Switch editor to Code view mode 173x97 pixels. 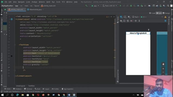[x=152, y=13]
